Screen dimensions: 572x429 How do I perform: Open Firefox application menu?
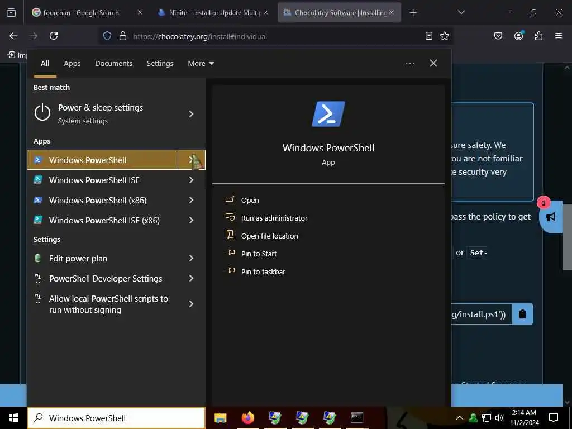tap(559, 36)
